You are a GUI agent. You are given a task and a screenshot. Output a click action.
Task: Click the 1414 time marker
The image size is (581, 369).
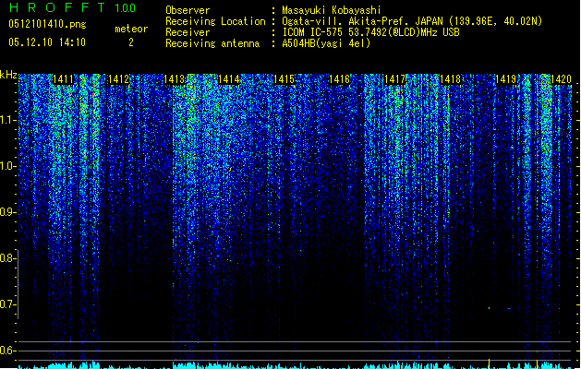229,79
